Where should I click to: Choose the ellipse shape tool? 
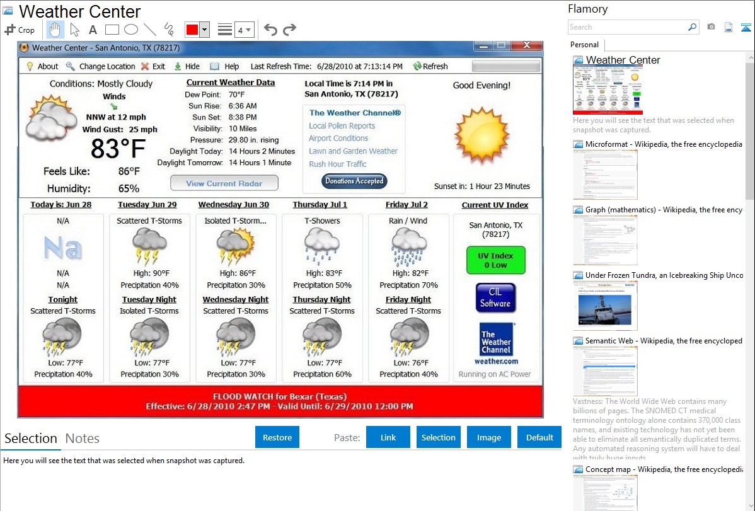point(130,30)
